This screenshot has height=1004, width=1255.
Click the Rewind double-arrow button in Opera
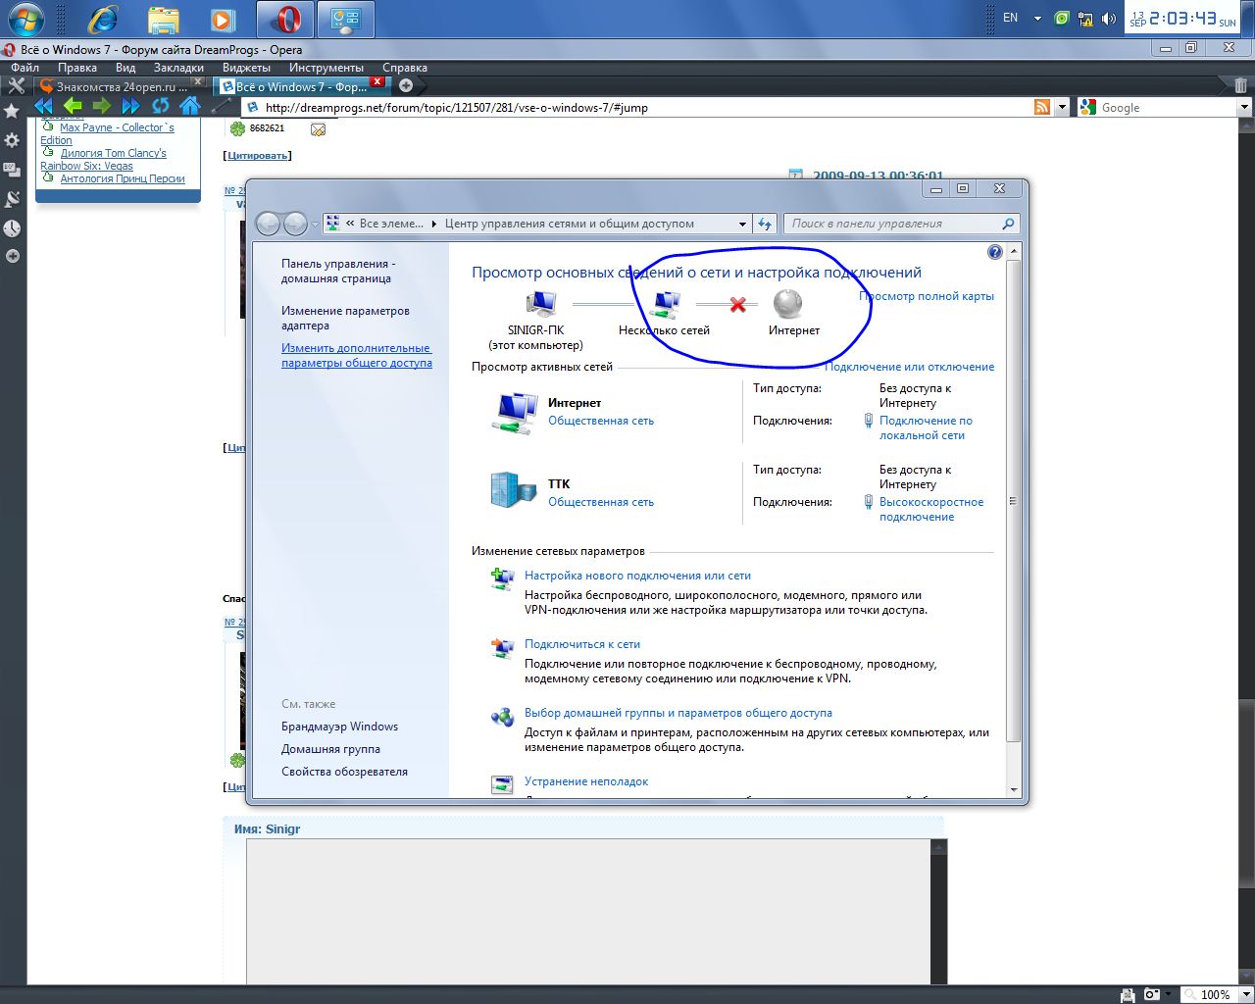44,106
